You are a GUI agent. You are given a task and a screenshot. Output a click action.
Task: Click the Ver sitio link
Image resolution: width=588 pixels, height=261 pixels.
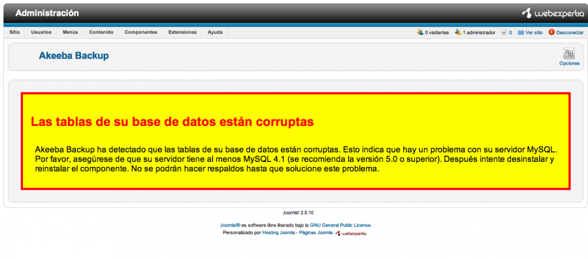[534, 33]
